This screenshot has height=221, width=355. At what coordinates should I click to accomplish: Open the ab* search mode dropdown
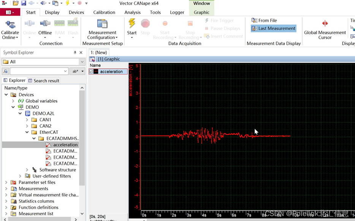coord(77,71)
